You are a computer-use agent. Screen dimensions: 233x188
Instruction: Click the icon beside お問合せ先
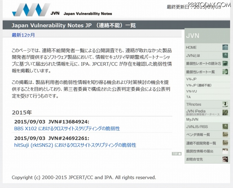(x=225, y=159)
